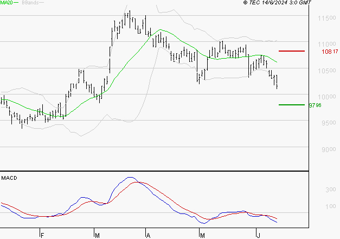The width and height of the screenshot is (340, 239).
Task: Click the 100 MACD axis label
Action: pos(331,206)
